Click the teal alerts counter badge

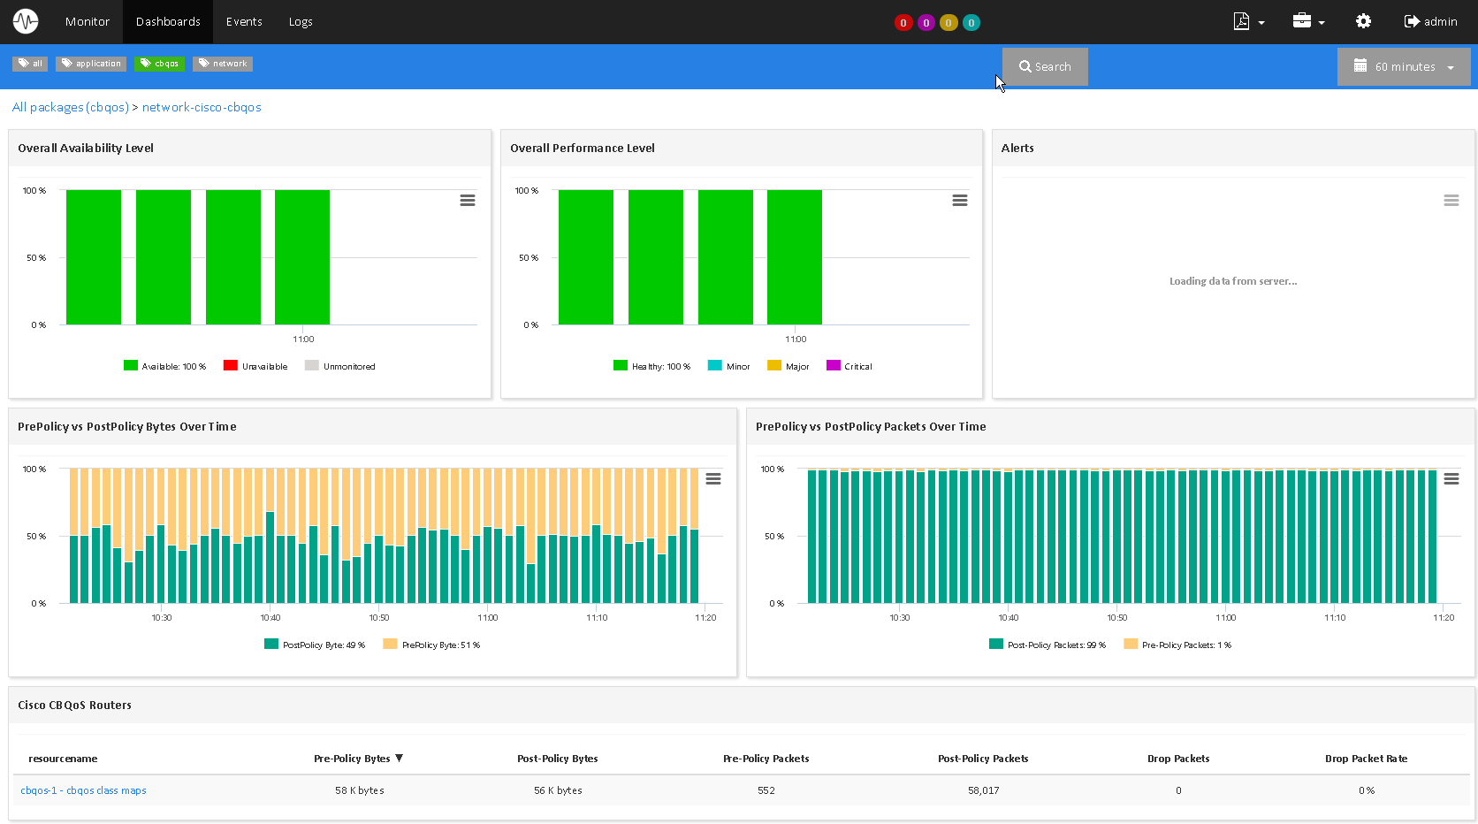tap(971, 23)
